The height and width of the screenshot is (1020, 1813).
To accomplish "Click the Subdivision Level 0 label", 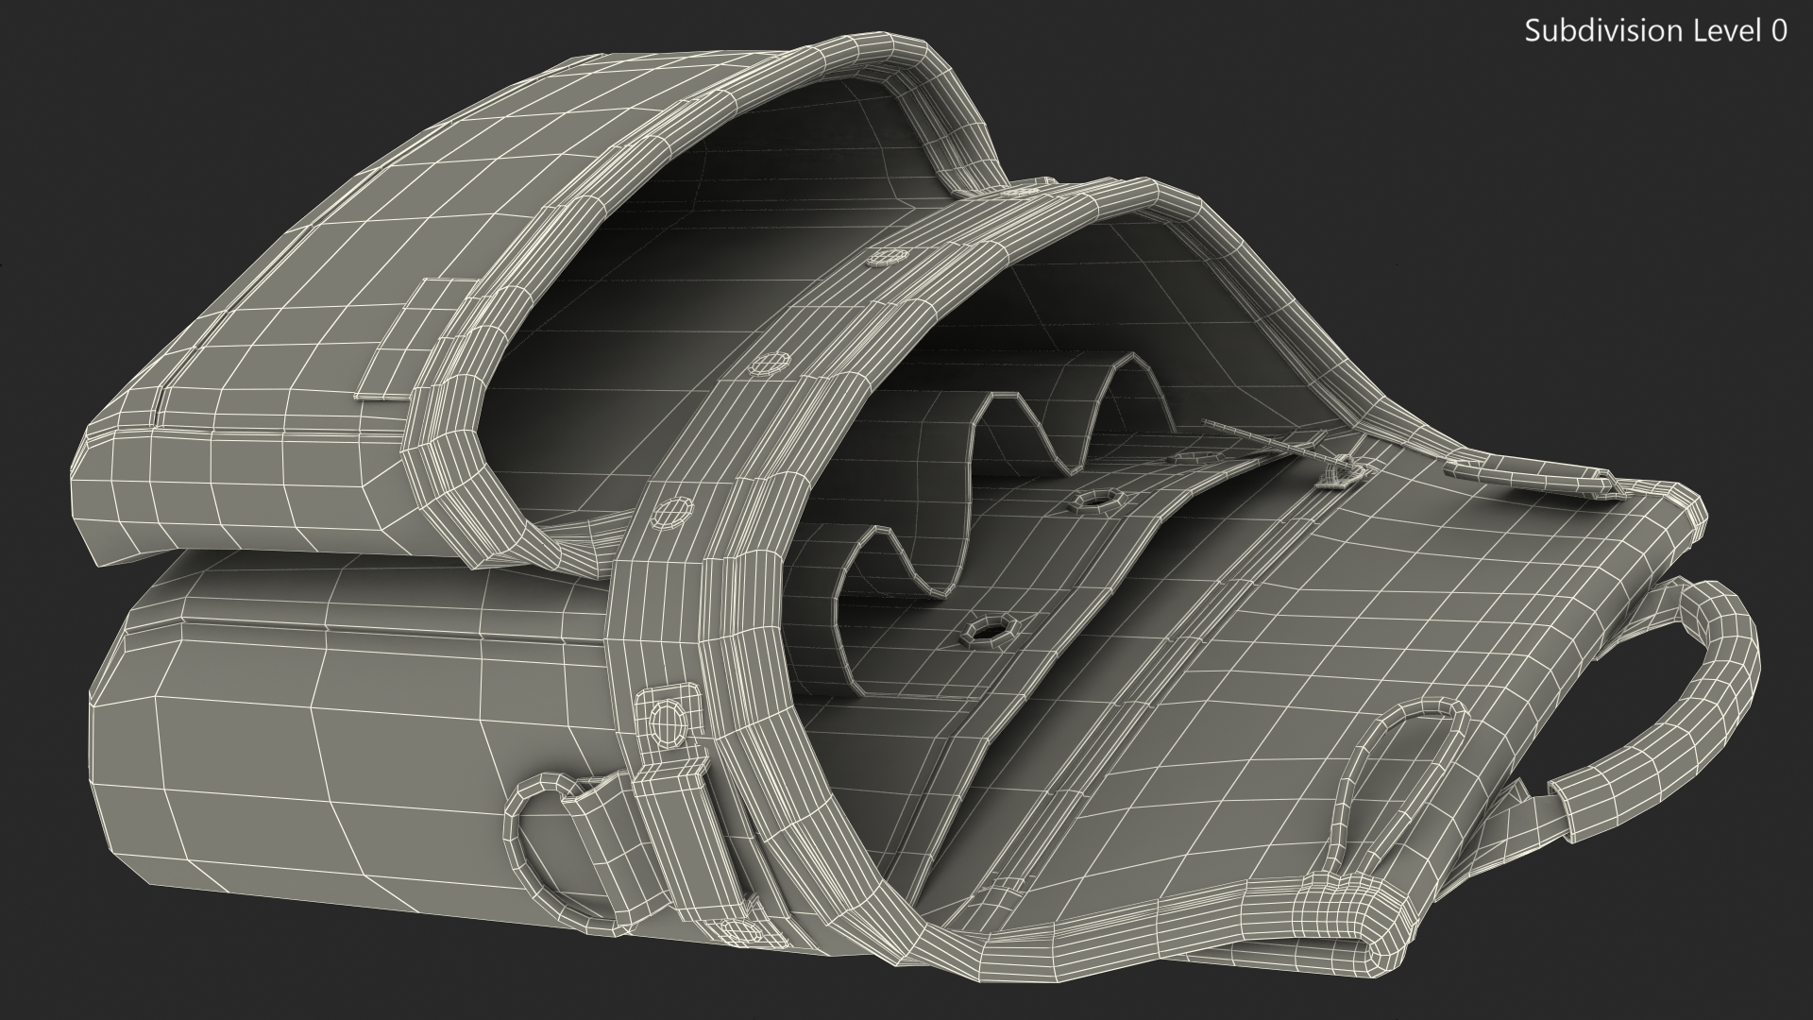I will pos(1655,31).
